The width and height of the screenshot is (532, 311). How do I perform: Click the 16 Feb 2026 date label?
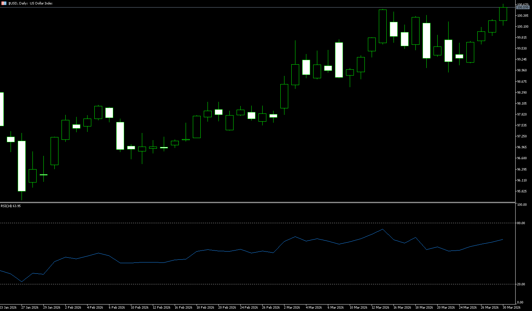183,308
